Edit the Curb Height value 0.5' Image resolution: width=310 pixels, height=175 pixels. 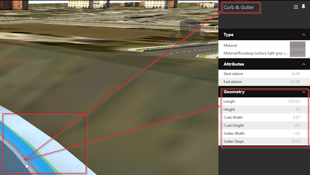(298, 126)
